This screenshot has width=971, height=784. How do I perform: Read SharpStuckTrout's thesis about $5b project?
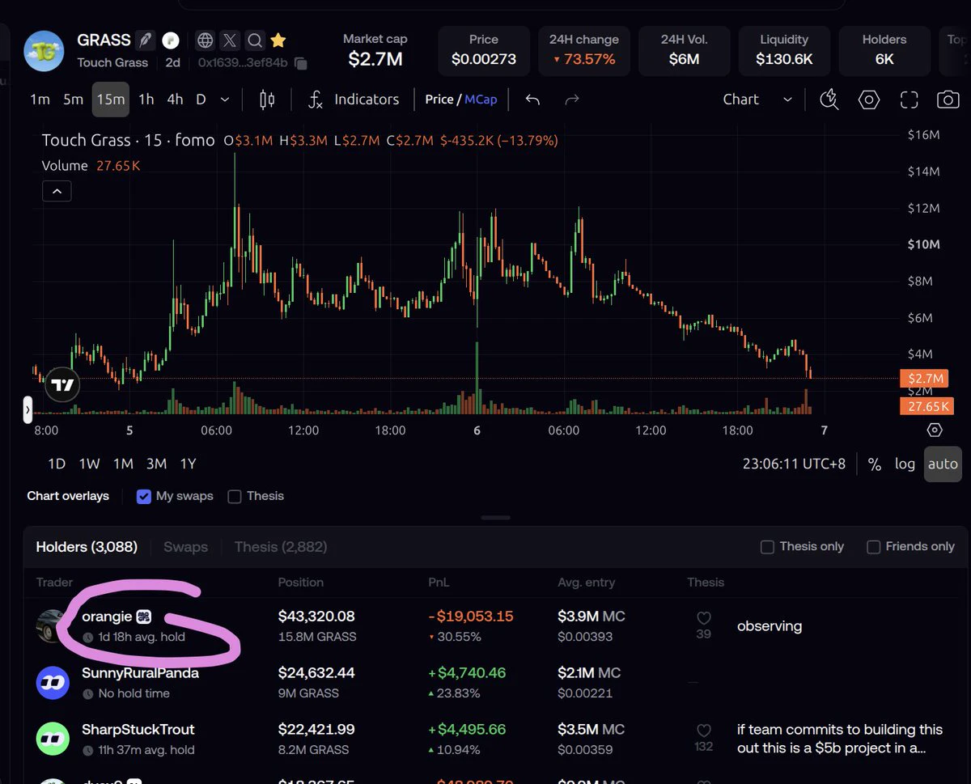(840, 739)
